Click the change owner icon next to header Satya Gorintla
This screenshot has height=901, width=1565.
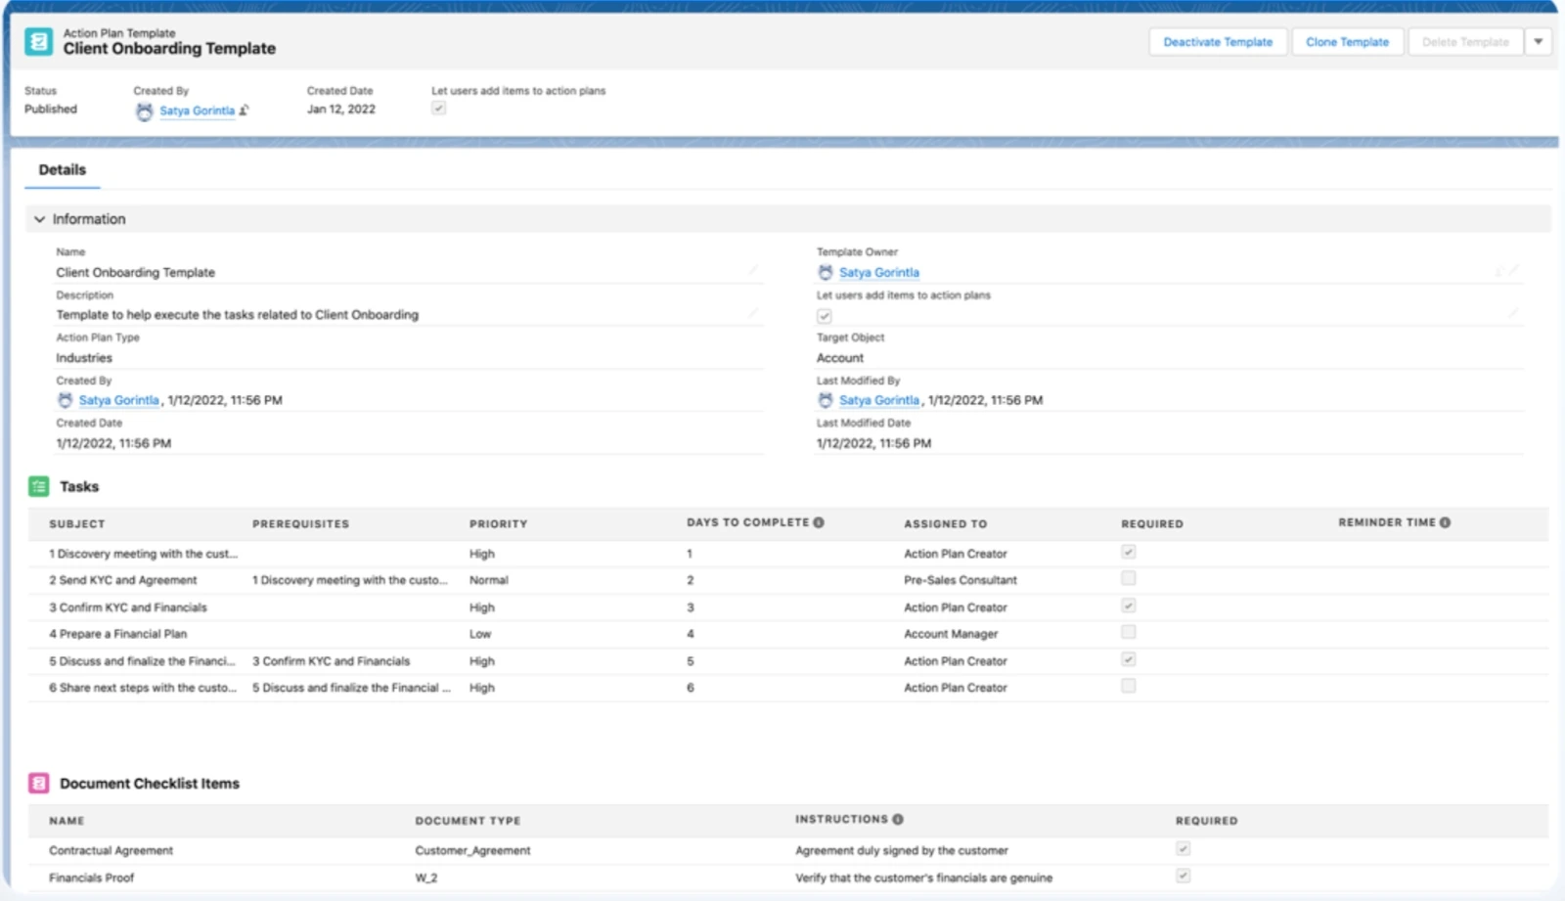click(244, 111)
